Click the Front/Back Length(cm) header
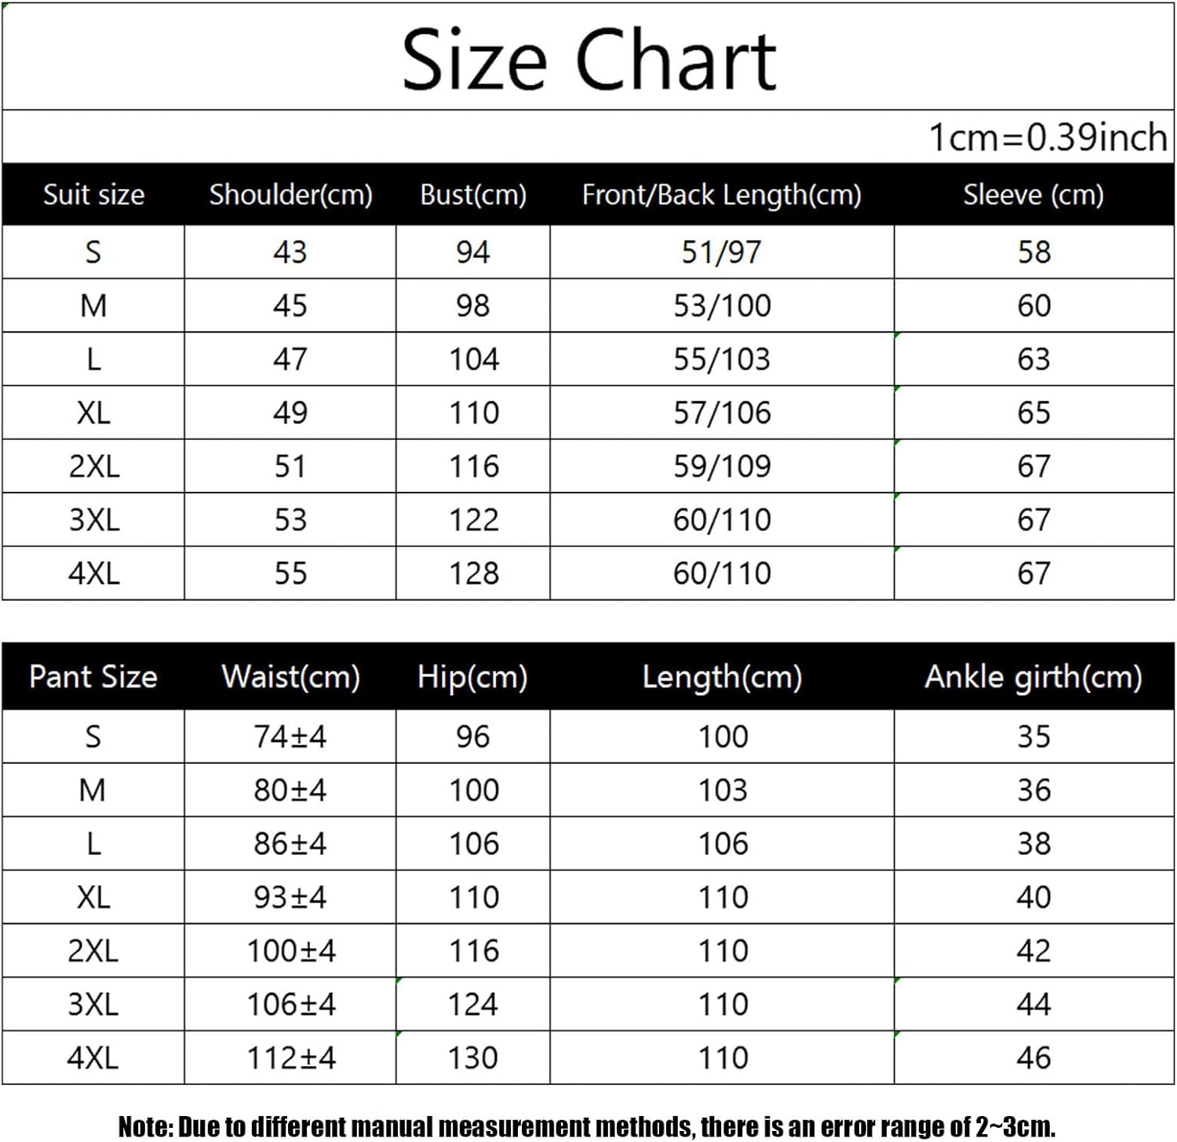Screen dimensions: 1177x1142 [722, 195]
